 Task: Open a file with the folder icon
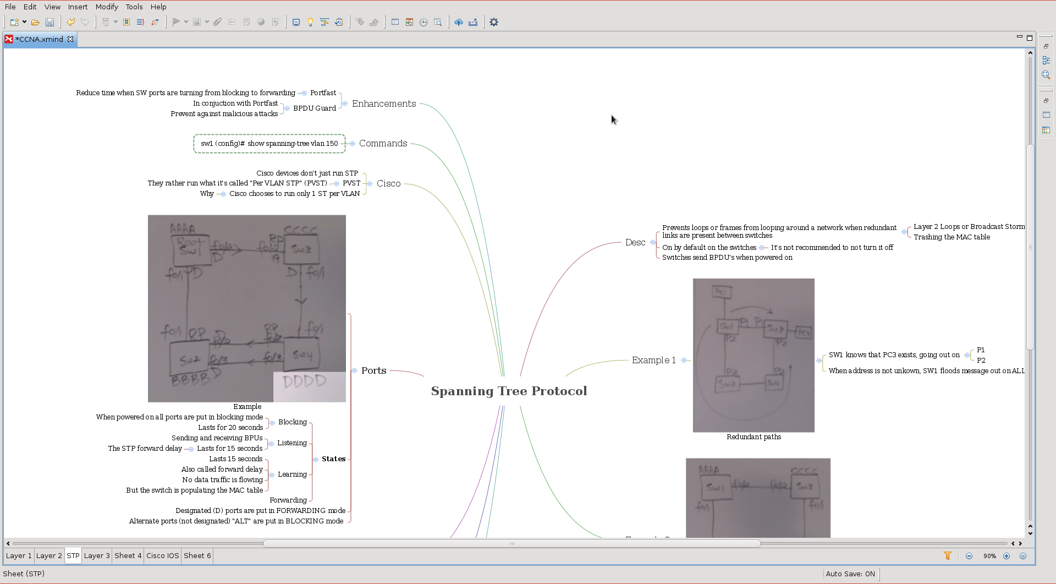point(35,22)
